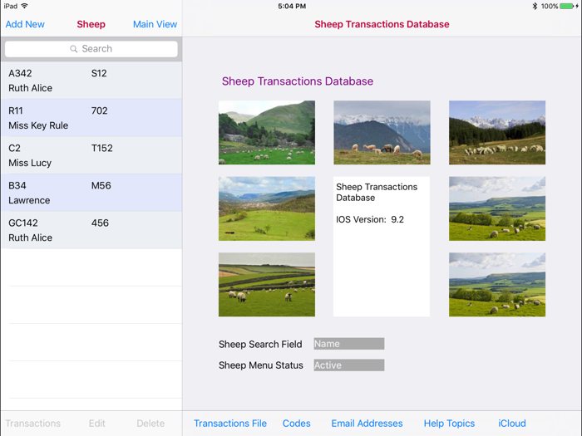Select the magnifying glass search icon

click(x=73, y=49)
